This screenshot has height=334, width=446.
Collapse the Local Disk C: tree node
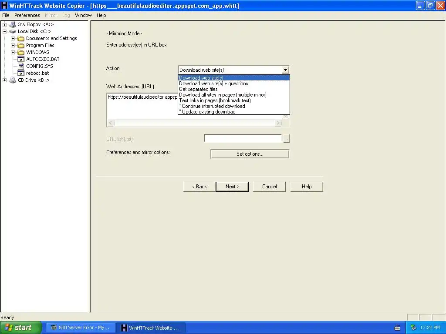pos(4,31)
